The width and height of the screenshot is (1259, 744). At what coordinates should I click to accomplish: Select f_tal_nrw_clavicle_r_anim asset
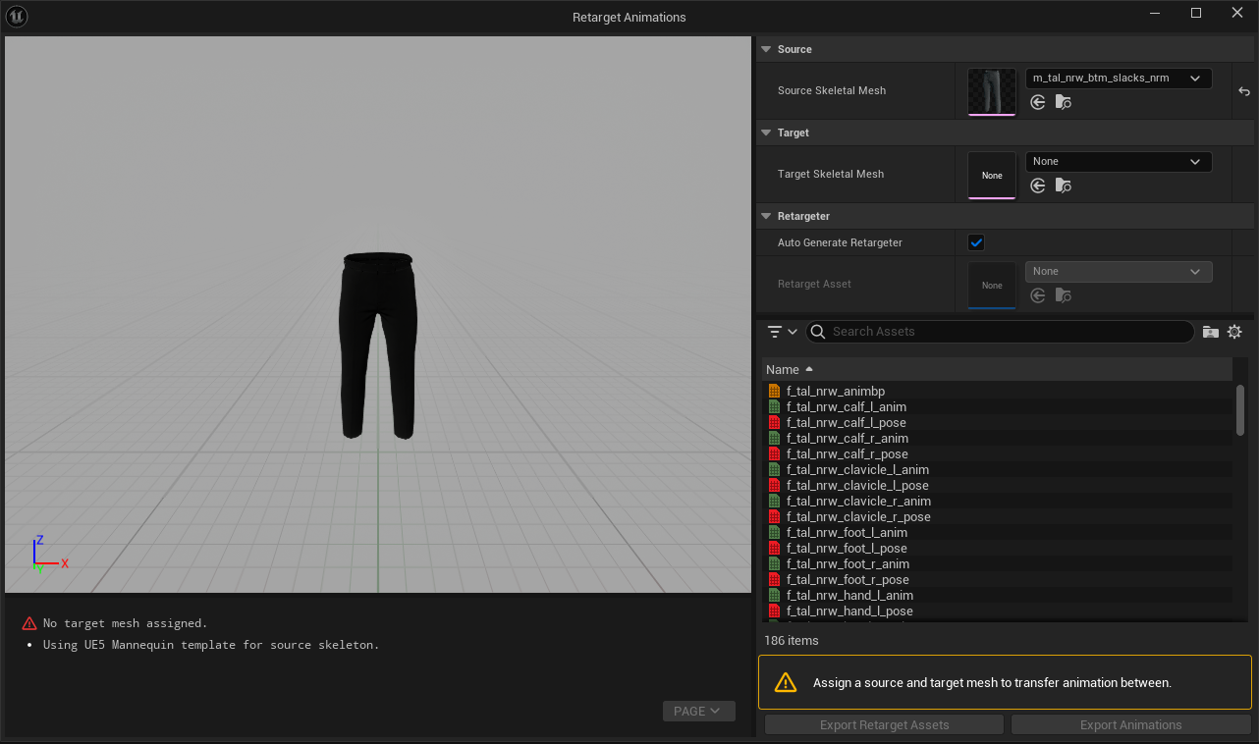pos(997,502)
